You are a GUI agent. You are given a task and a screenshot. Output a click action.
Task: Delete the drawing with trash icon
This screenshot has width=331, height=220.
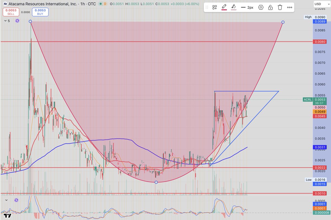[x=280, y=7]
